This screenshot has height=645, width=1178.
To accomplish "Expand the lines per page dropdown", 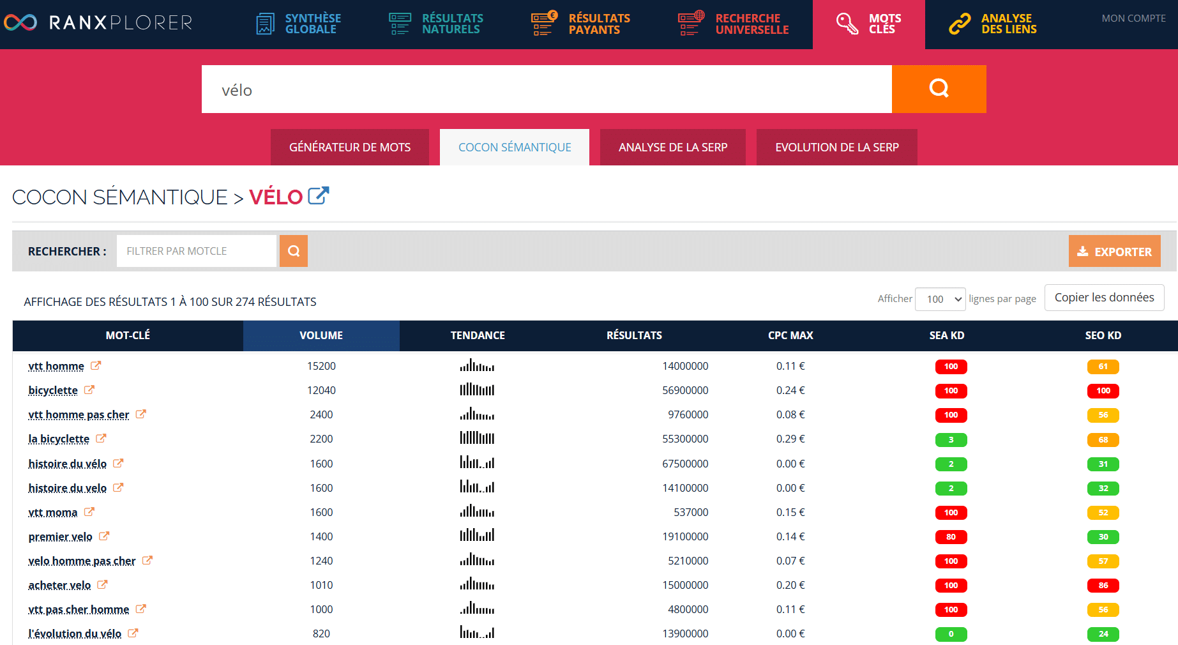I will click(940, 299).
